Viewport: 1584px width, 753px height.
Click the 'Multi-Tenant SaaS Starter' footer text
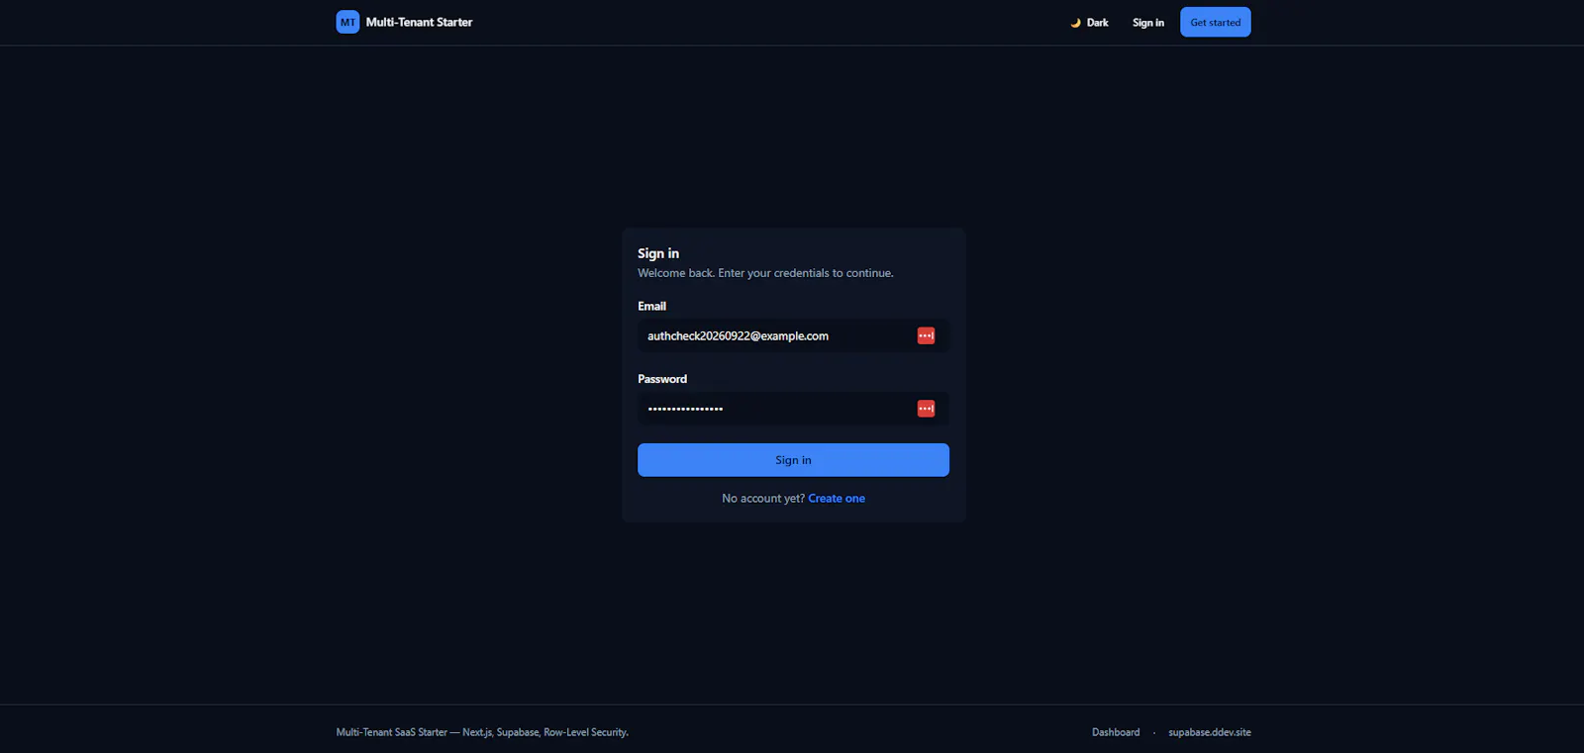(x=482, y=732)
